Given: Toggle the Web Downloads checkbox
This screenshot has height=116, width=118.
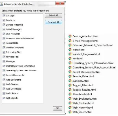Looking at the screenshot, I should [x=4, y=89].
